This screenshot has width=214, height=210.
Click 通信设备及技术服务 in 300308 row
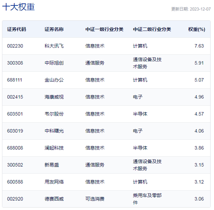point(147,63)
